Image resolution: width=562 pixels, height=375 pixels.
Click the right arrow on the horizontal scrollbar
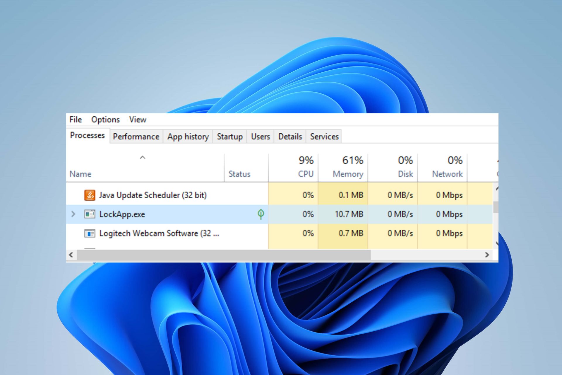[487, 255]
